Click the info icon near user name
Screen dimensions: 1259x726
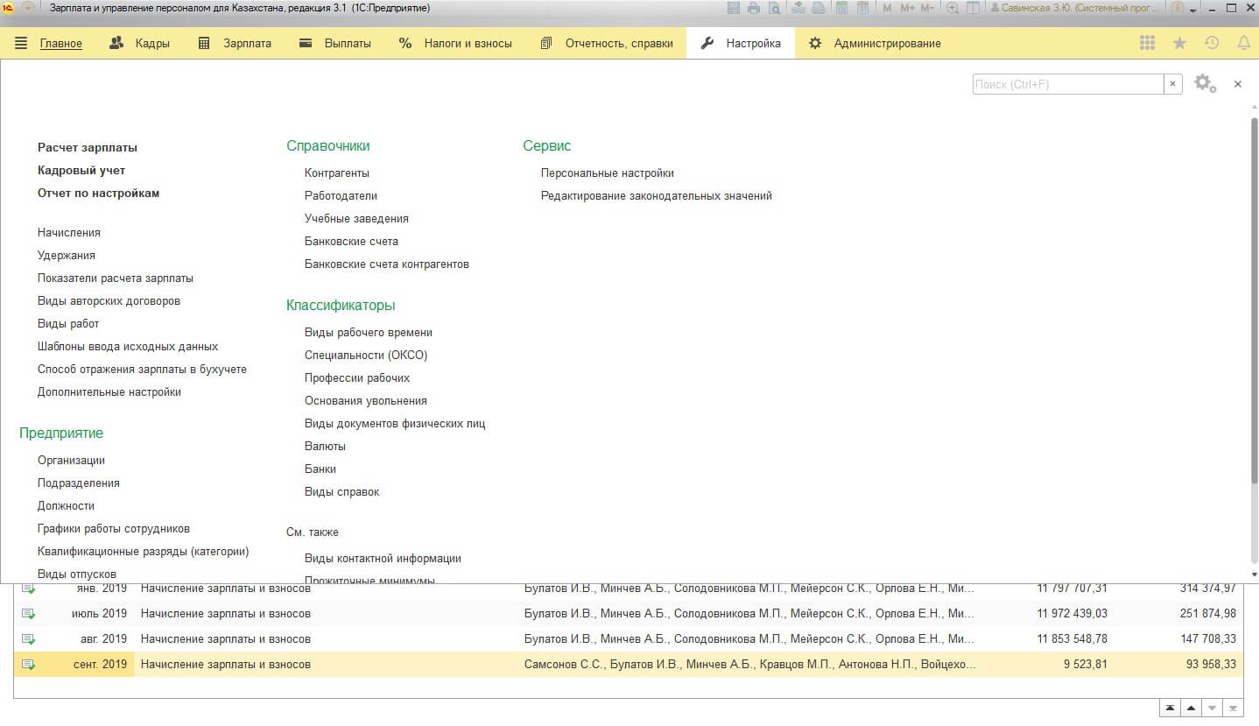click(x=1178, y=8)
